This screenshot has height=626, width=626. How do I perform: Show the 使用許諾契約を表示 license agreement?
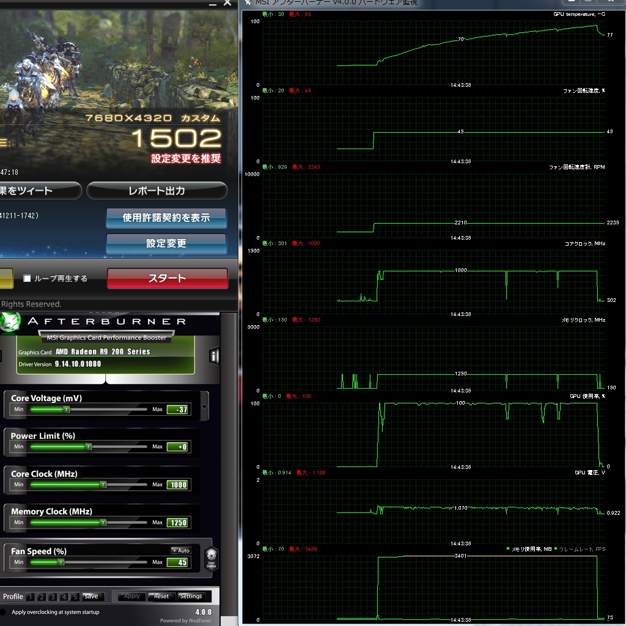point(166,218)
